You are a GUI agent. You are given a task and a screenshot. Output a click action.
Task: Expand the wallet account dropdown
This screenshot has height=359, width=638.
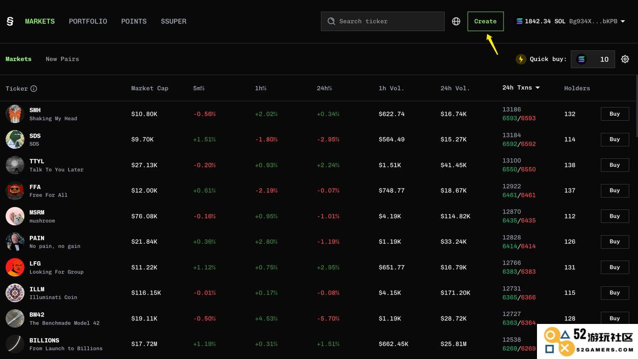point(623,21)
